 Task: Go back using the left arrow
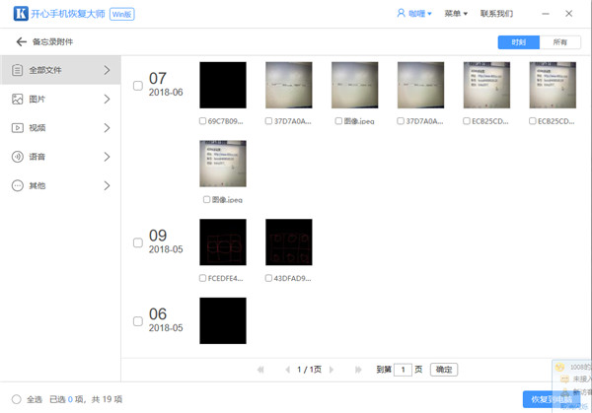tap(21, 41)
